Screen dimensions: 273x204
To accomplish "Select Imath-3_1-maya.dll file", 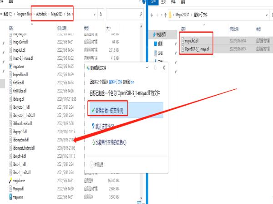I will 23,58.
